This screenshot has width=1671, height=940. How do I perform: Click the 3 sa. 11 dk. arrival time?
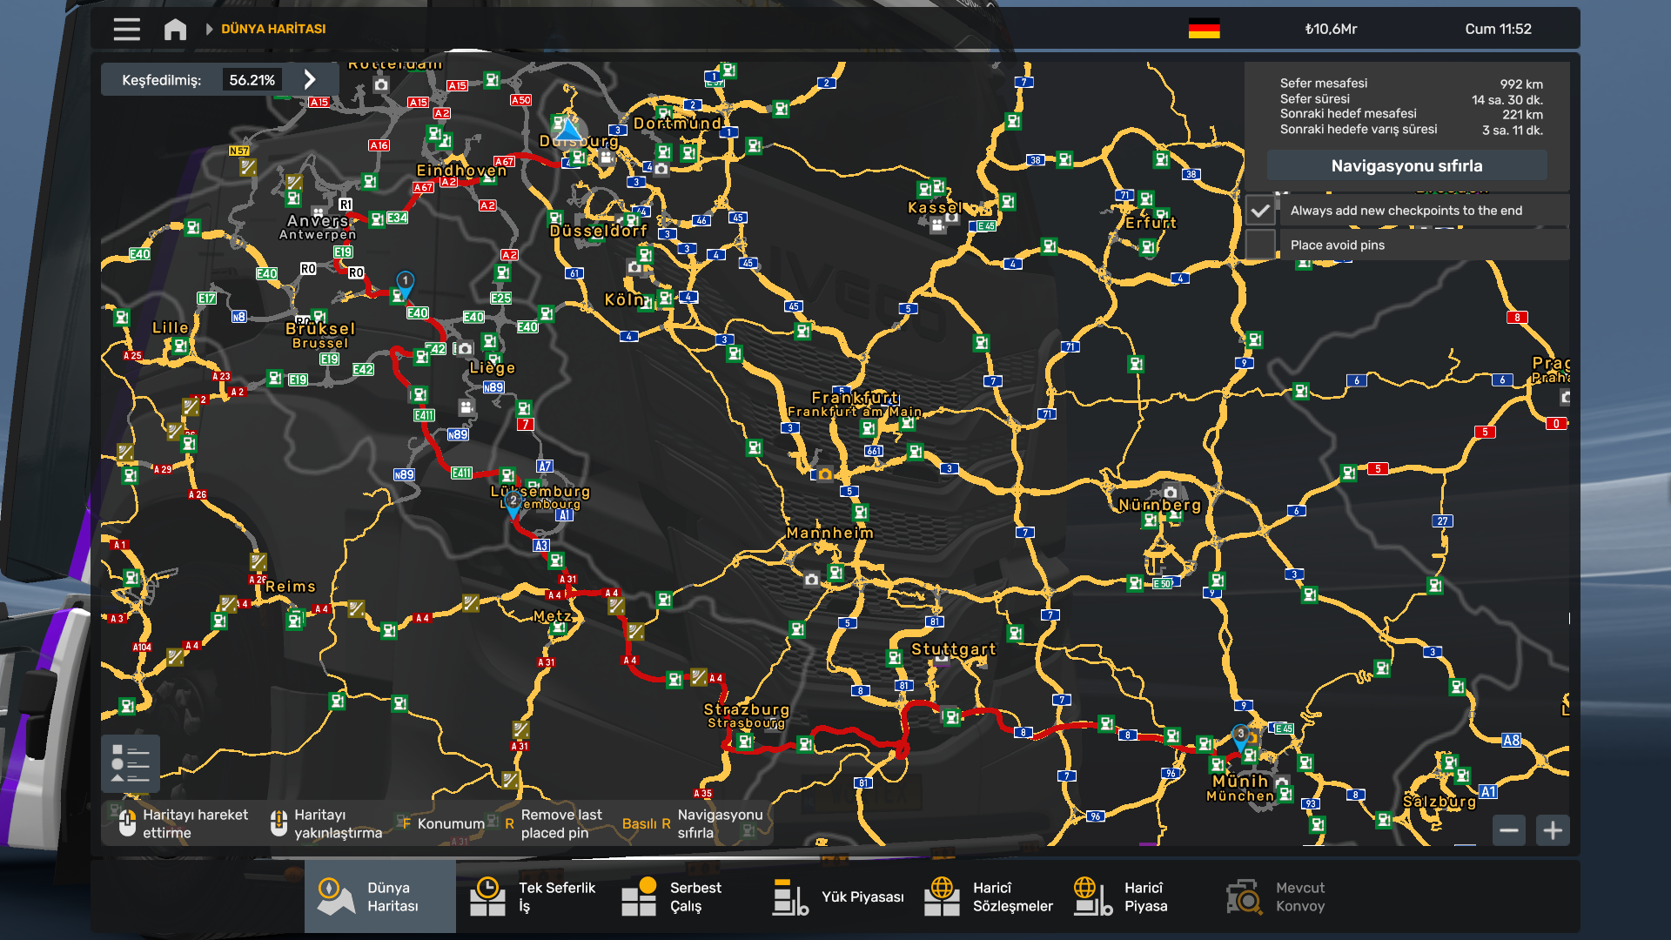(x=1513, y=131)
